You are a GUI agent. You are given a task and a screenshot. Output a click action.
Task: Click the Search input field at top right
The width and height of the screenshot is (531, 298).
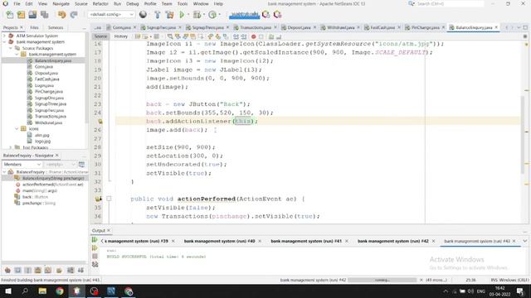pos(450,3)
